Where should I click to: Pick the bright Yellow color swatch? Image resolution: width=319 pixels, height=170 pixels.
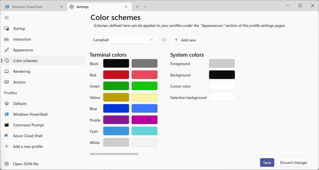(144, 97)
